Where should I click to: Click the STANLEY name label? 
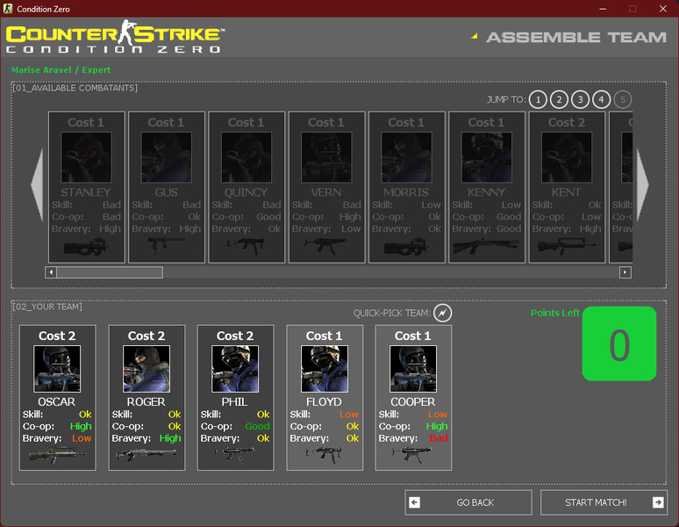coord(86,192)
